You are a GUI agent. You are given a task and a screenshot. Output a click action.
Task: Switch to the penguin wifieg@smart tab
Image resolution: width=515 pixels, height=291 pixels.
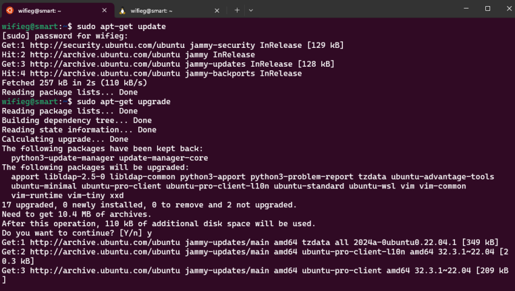point(170,10)
